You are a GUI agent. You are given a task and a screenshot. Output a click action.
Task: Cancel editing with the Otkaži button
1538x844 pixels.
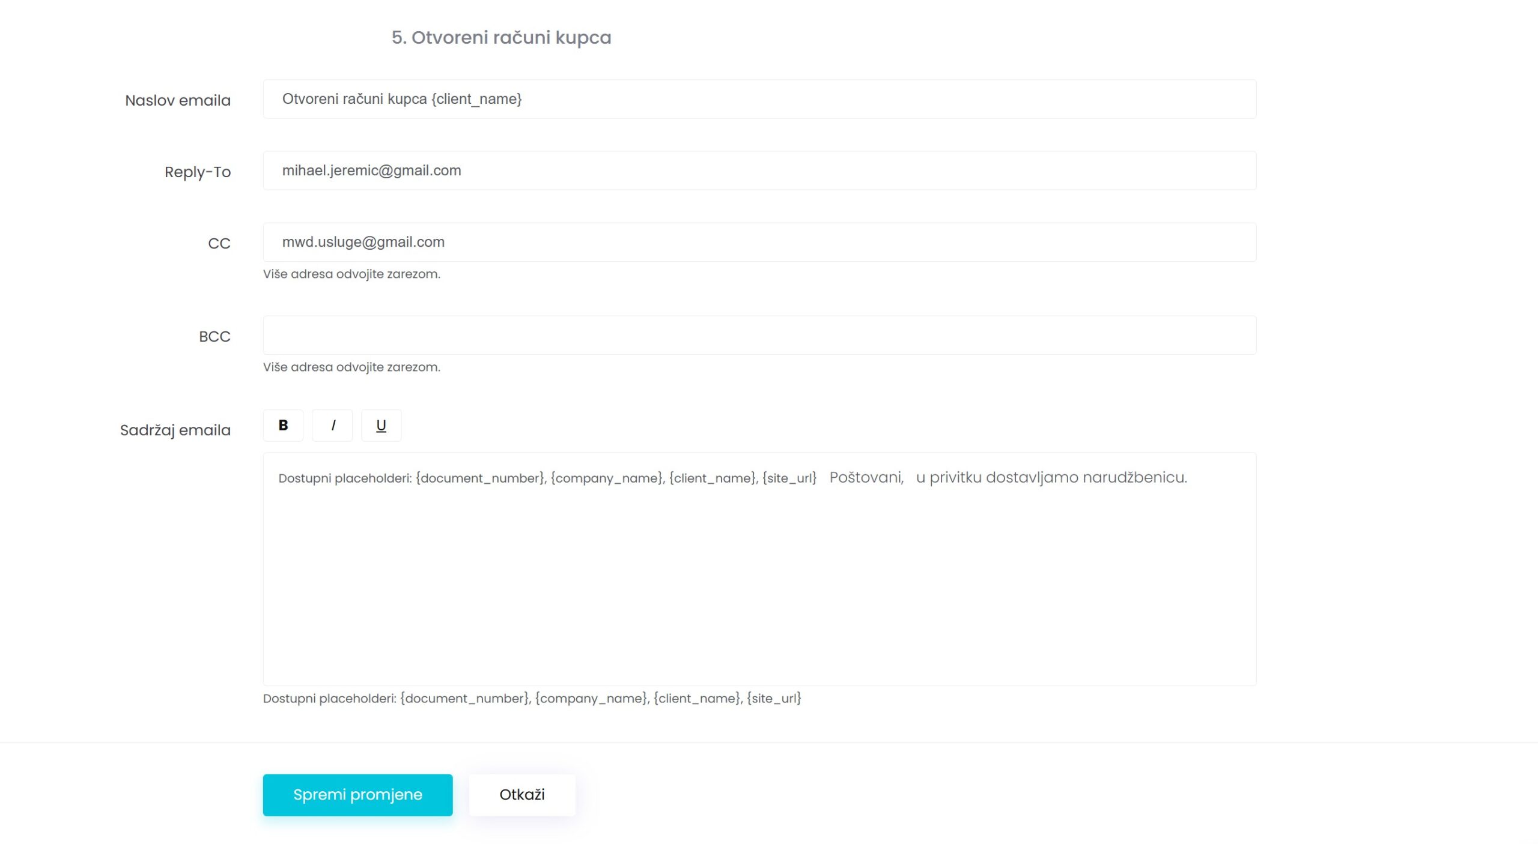pos(522,795)
